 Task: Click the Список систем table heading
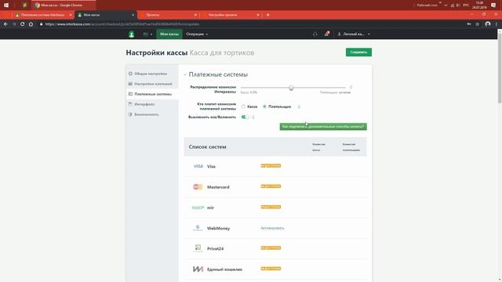pyautogui.click(x=207, y=146)
